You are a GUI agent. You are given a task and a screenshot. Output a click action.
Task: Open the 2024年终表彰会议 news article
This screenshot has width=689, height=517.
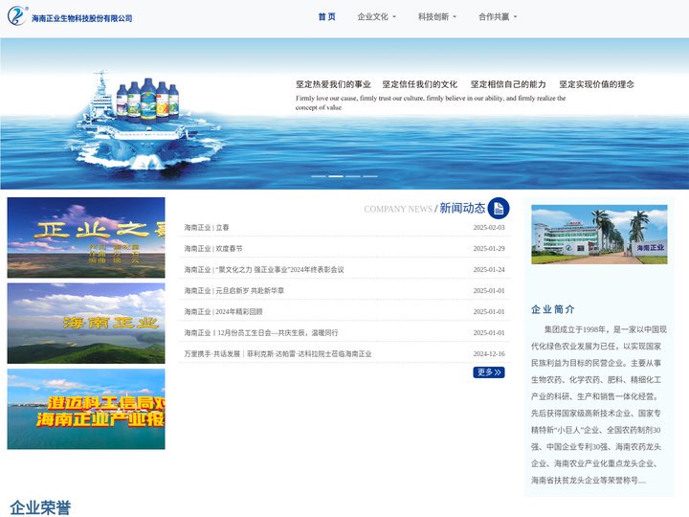[264, 269]
